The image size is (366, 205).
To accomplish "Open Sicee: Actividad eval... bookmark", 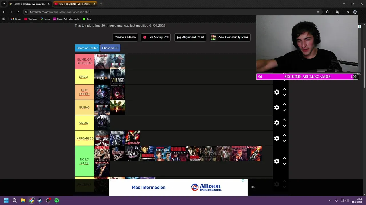I will [66, 19].
